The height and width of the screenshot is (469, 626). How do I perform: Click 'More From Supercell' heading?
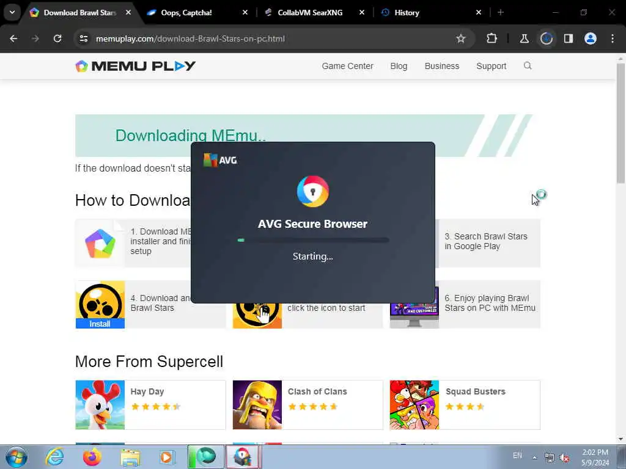tap(149, 362)
